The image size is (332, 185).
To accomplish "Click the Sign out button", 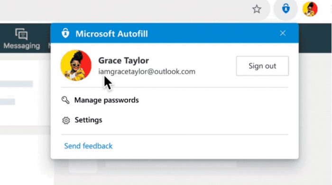I will tap(262, 66).
